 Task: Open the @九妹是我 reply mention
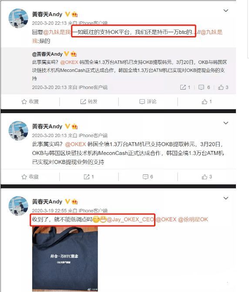pyautogui.click(x=57, y=32)
